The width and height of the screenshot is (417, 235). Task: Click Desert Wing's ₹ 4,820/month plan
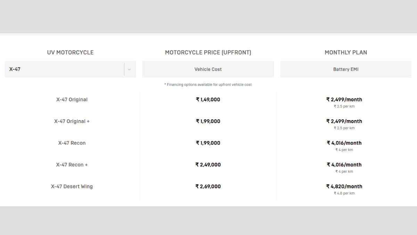(x=344, y=186)
